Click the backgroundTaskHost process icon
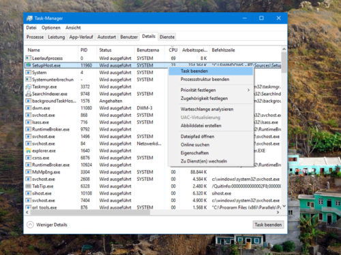 28,101
